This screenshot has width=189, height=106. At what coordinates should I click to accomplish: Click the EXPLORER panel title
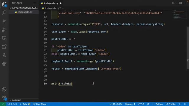17,3
